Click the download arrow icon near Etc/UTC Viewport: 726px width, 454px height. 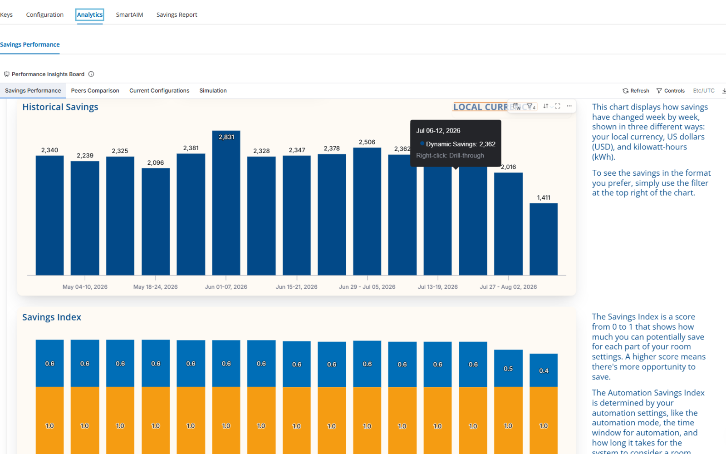click(x=724, y=91)
